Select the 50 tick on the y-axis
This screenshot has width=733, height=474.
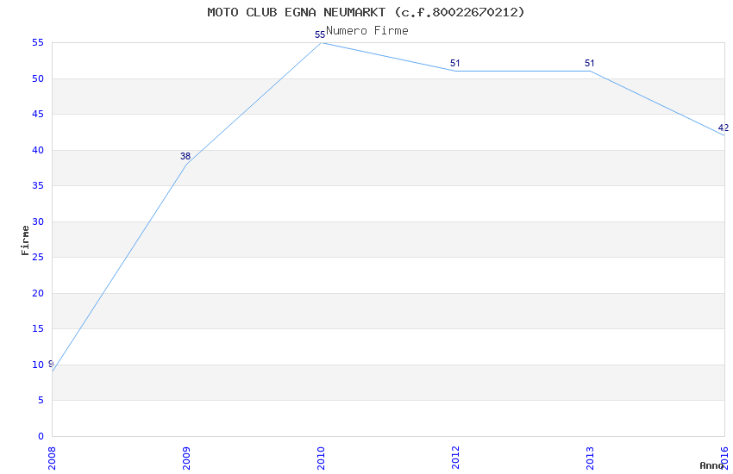coord(39,78)
